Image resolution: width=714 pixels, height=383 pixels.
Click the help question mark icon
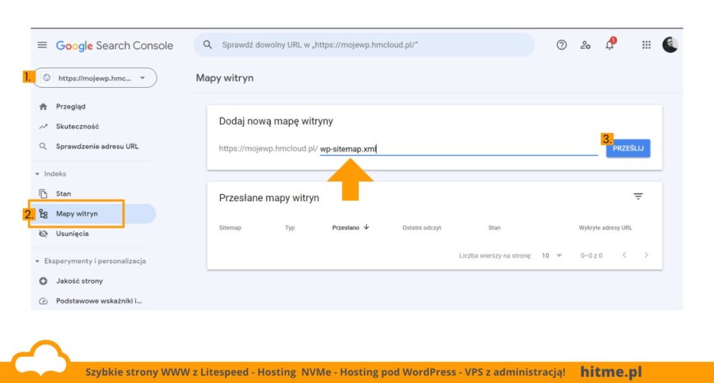(x=561, y=45)
